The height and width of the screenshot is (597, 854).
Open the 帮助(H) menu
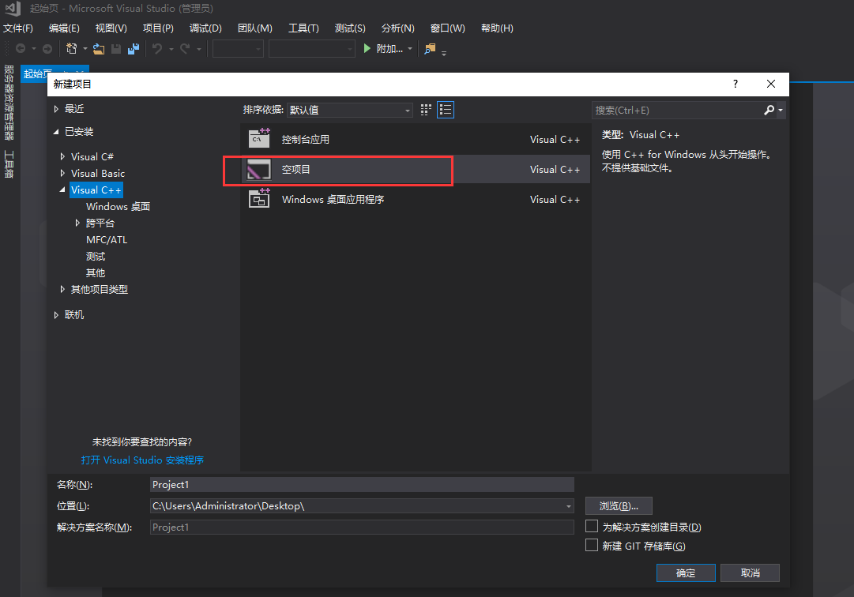497,28
